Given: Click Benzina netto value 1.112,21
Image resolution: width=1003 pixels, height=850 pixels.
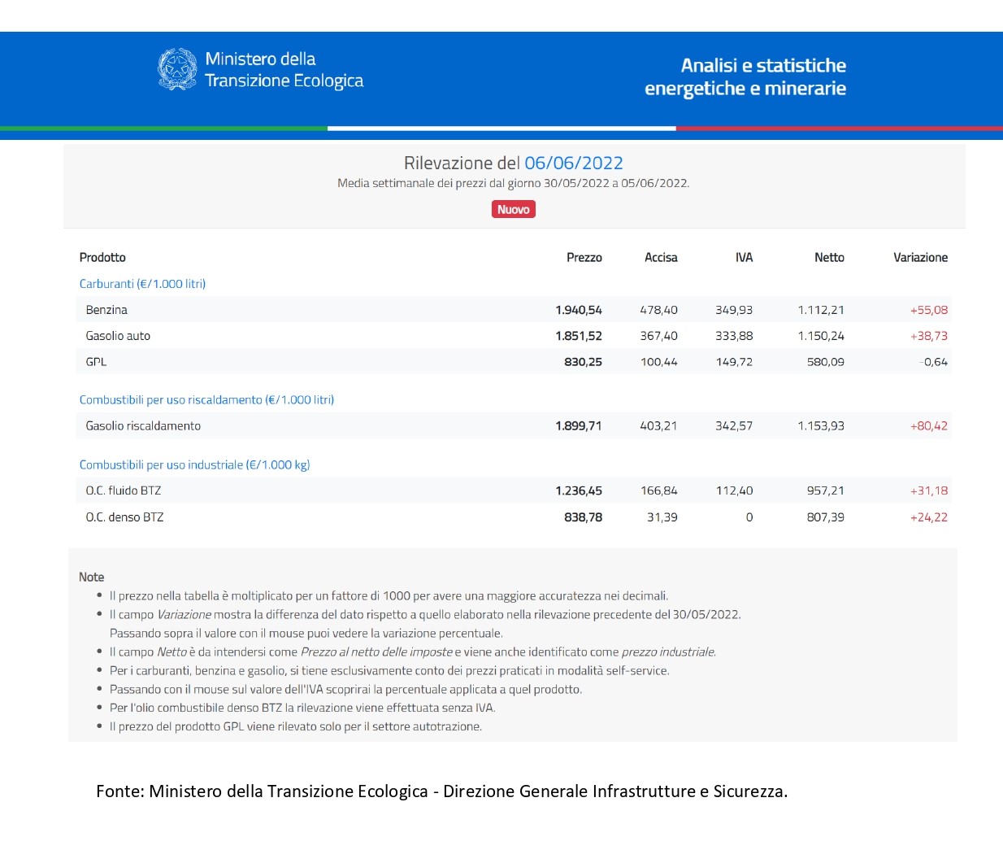Looking at the screenshot, I should (x=821, y=310).
